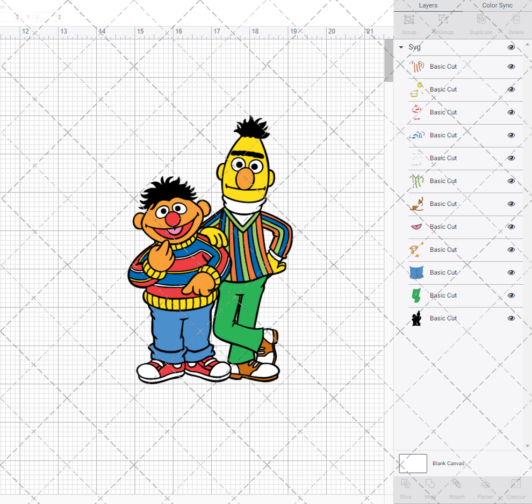Select the Weld tool
The image size is (532, 504).
[430, 489]
